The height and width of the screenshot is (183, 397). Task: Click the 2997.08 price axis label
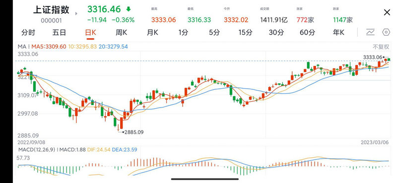click(x=28, y=114)
